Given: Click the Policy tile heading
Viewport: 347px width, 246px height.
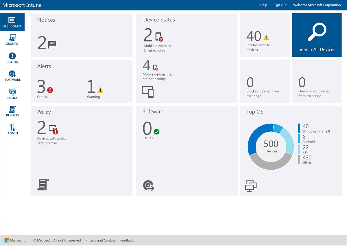Looking at the screenshot, I should point(44,112).
